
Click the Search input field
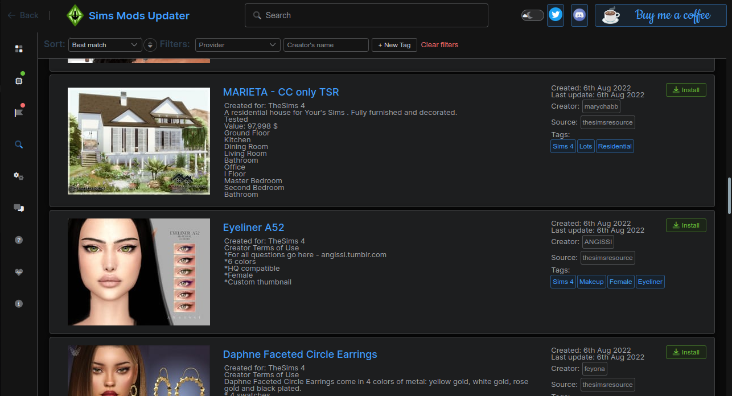coord(367,15)
